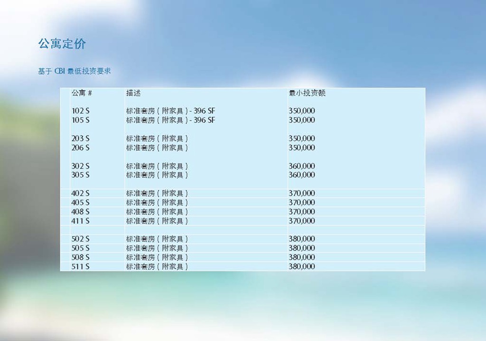The image size is (486, 341).
Task: Click the 370,000 amount for apartment 408 S
Action: (x=302, y=211)
